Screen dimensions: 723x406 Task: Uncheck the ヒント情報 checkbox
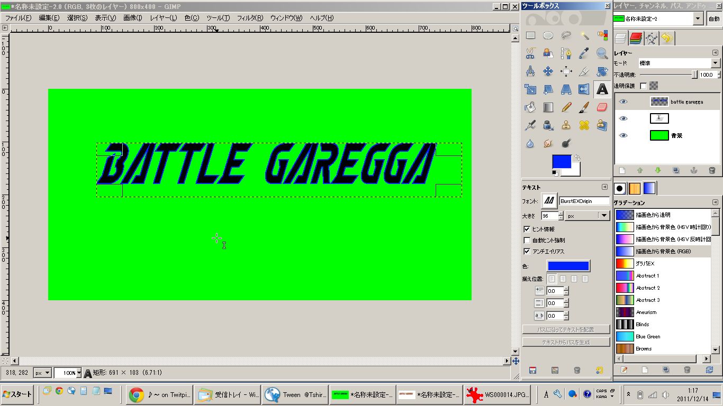[527, 229]
